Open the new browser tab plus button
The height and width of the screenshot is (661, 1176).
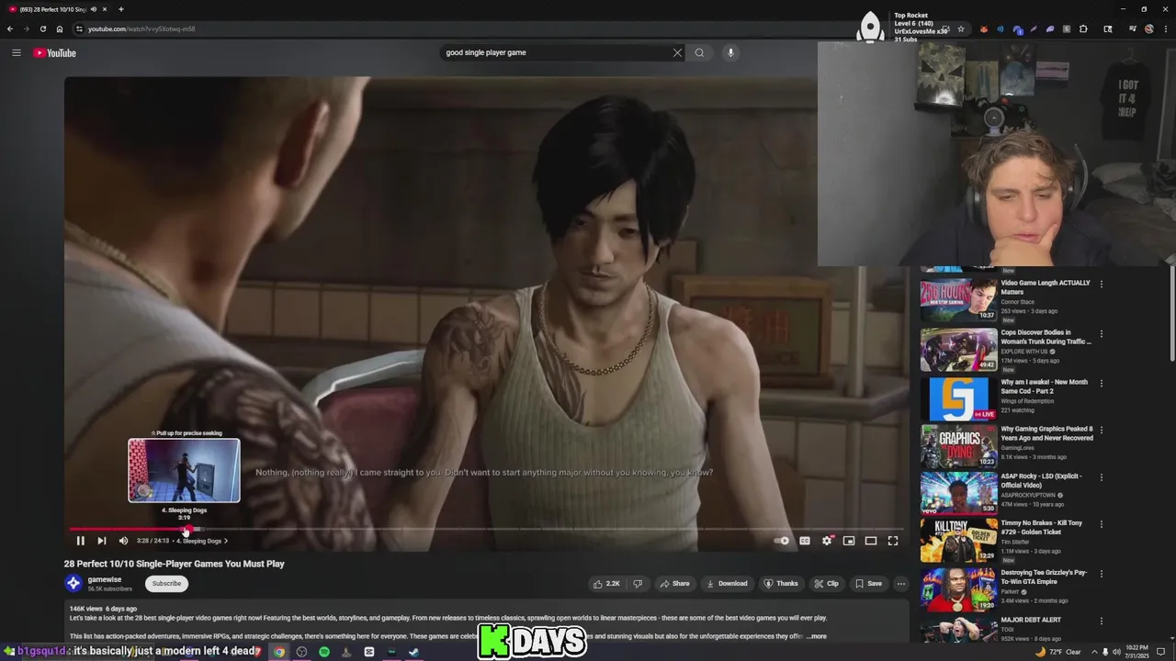[x=120, y=9]
